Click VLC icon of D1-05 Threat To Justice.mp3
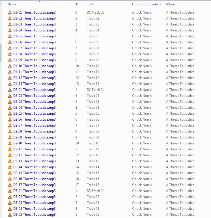The height and width of the screenshot is (218, 211). [10, 36]
